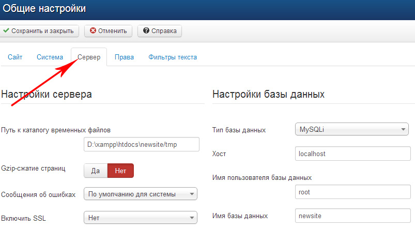Set Gzip-сжатие страниц to Да
The width and height of the screenshot is (415, 229).
click(96, 171)
